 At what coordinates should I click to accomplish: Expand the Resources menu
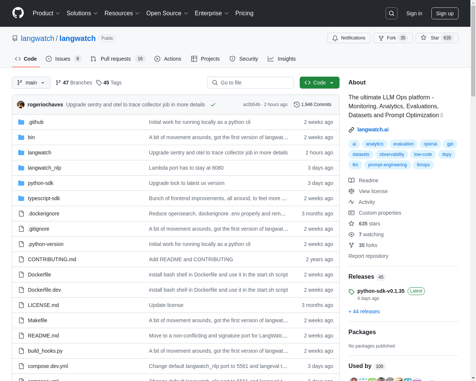[x=122, y=13]
